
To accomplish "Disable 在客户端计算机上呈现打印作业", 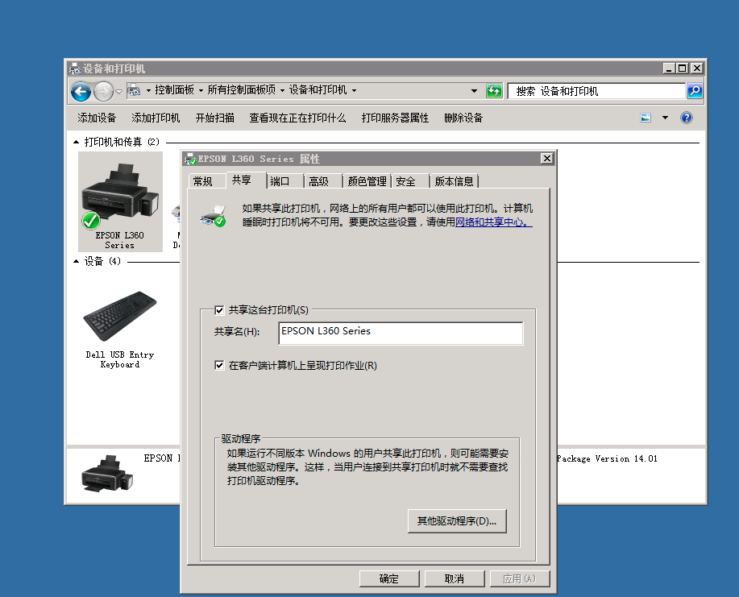I will pos(218,365).
